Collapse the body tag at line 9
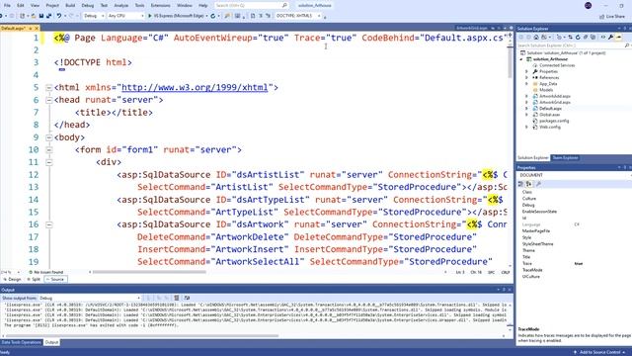The width and height of the screenshot is (632, 356). [x=48, y=137]
